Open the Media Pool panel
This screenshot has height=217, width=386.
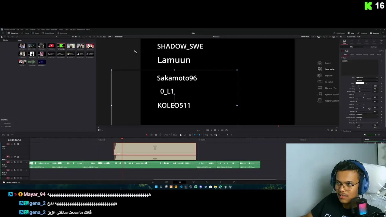pyautogui.click(x=13, y=33)
